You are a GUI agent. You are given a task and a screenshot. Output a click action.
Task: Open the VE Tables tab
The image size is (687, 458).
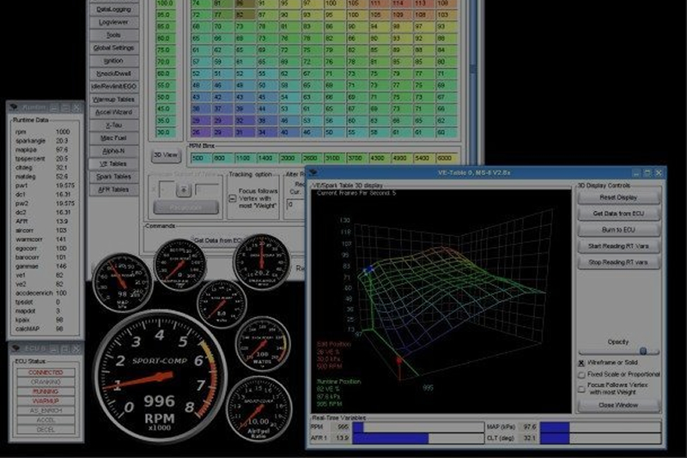[x=113, y=163]
